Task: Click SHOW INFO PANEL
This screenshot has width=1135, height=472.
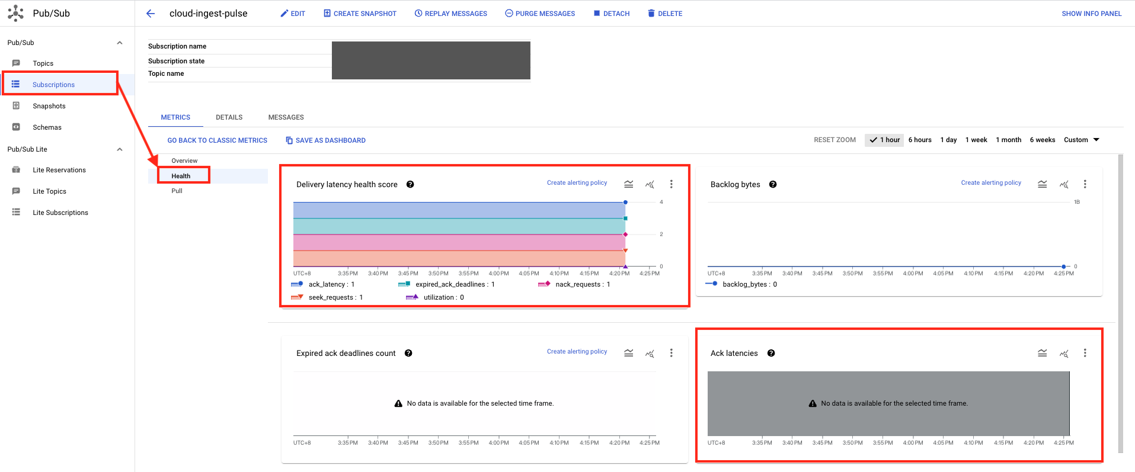Action: click(x=1092, y=14)
